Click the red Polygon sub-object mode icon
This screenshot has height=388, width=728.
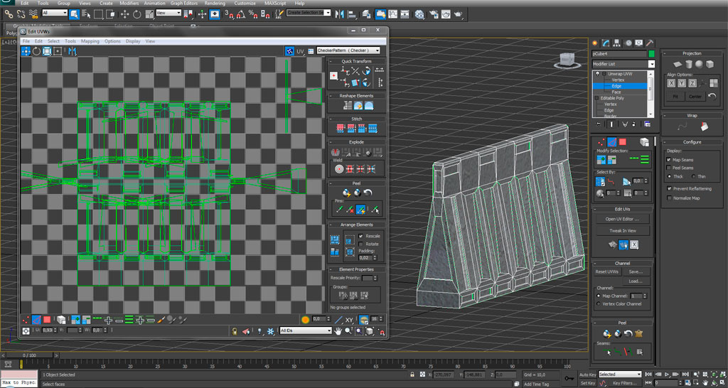(x=47, y=320)
